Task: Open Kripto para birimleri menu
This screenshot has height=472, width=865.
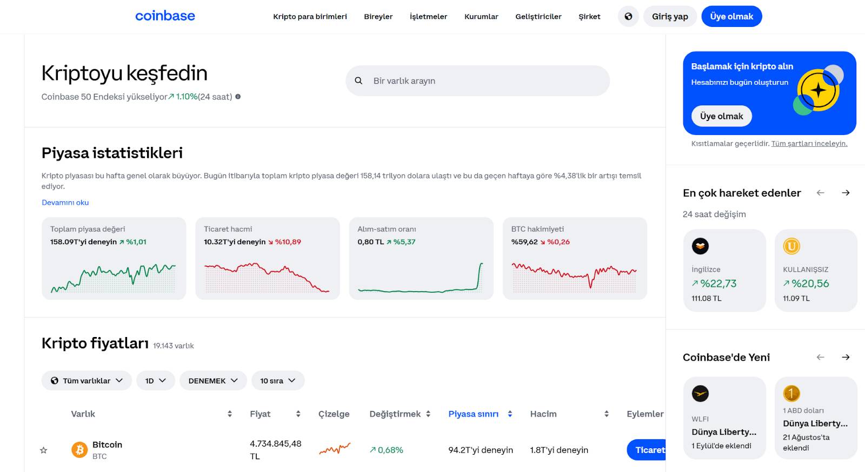Action: point(310,17)
